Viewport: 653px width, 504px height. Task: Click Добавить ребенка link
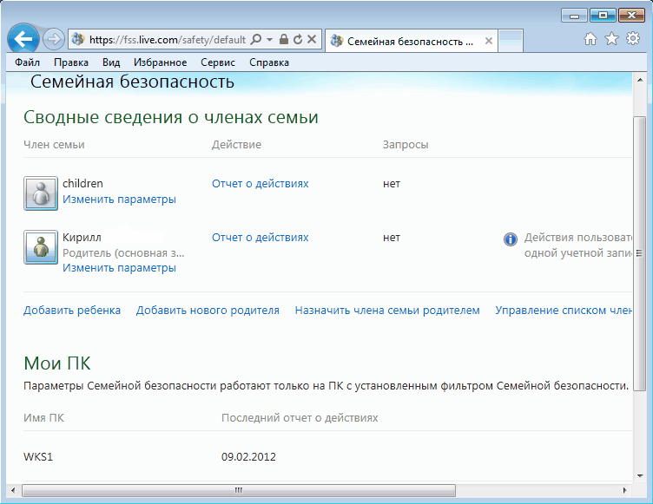[72, 310]
